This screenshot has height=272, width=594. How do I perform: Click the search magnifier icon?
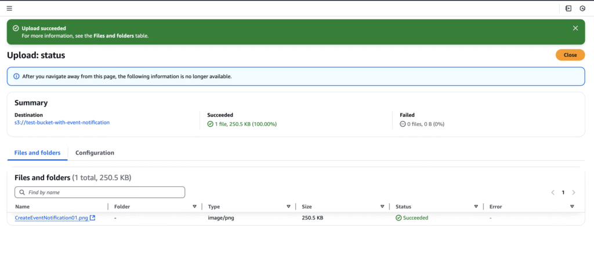pyautogui.click(x=23, y=192)
